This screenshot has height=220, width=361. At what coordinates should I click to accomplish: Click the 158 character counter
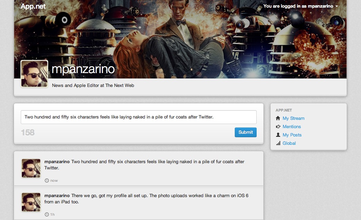[x=28, y=133]
